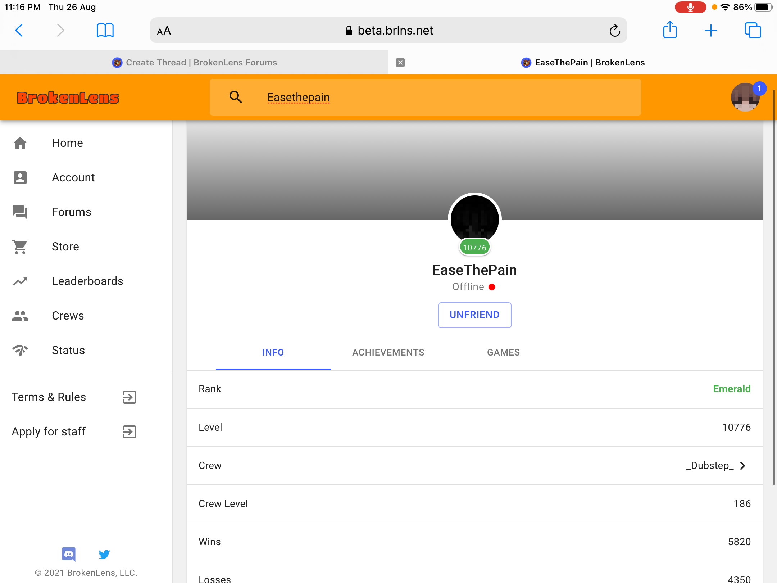Click the Easethepain search field
The height and width of the screenshot is (583, 777).
click(426, 97)
